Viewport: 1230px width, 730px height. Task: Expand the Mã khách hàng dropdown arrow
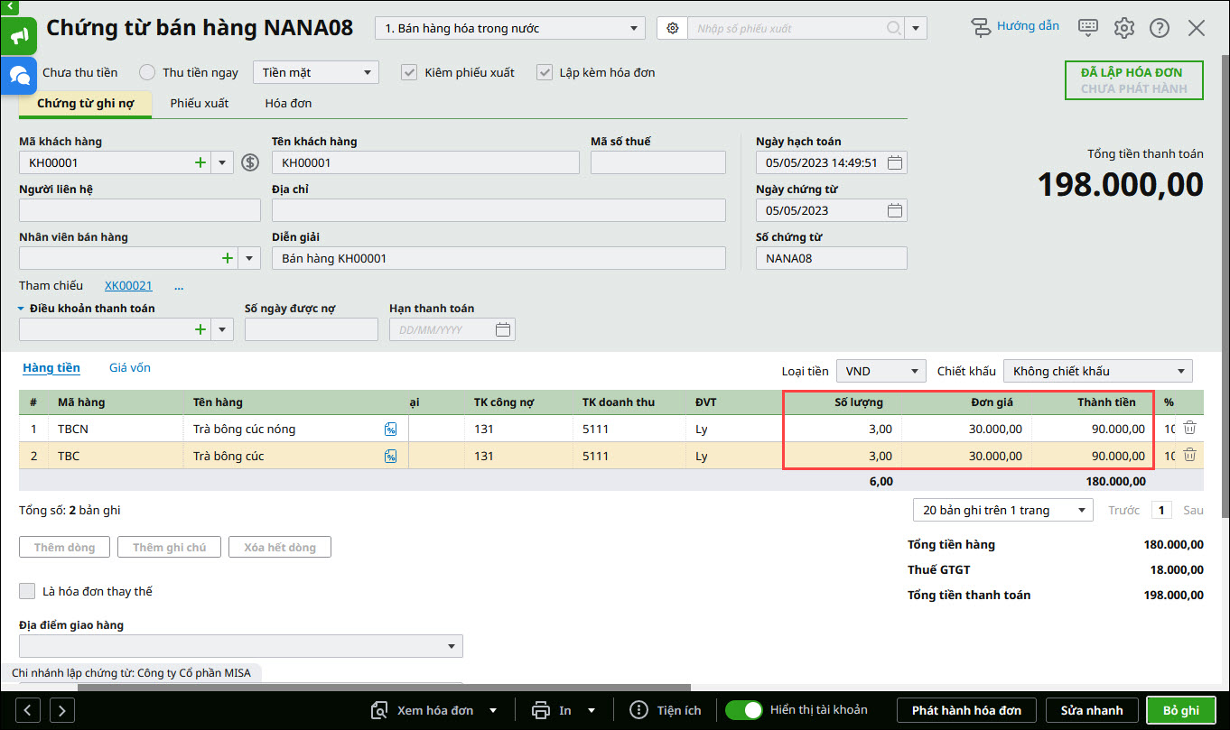pyautogui.click(x=222, y=162)
